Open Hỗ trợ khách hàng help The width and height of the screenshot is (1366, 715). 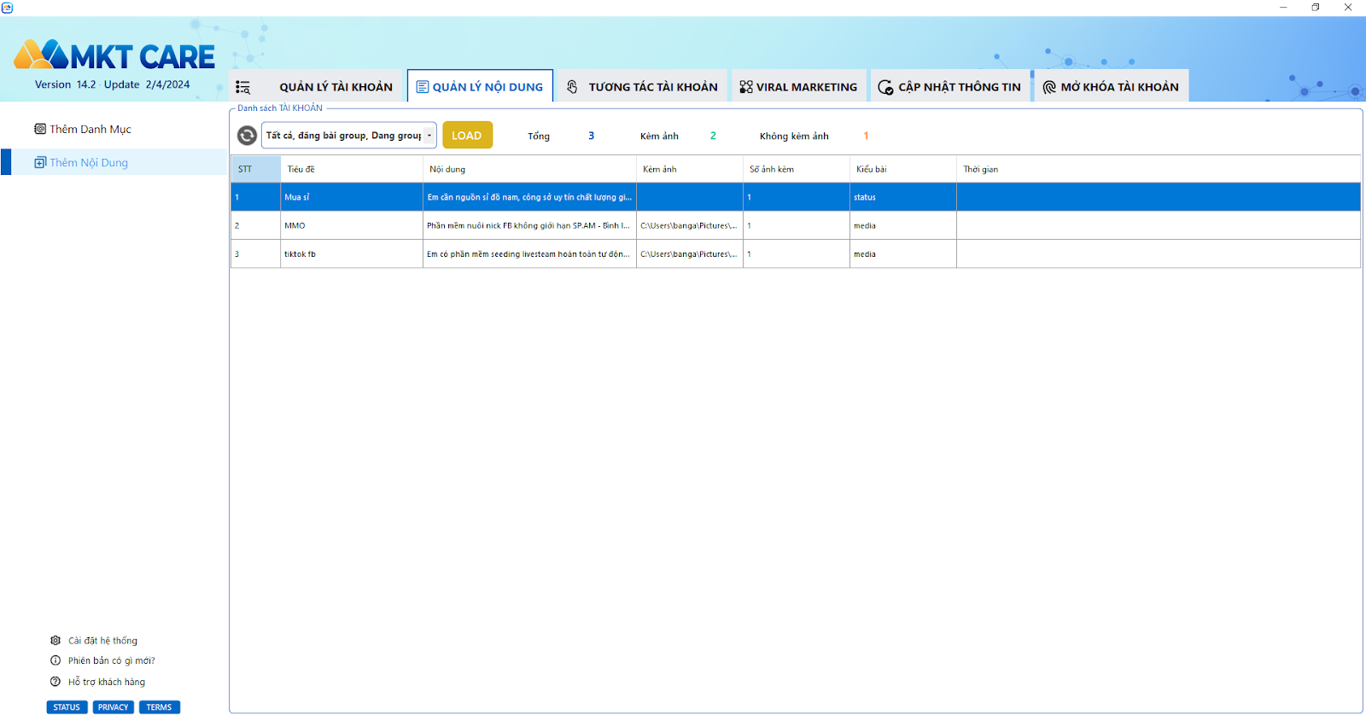click(x=106, y=683)
